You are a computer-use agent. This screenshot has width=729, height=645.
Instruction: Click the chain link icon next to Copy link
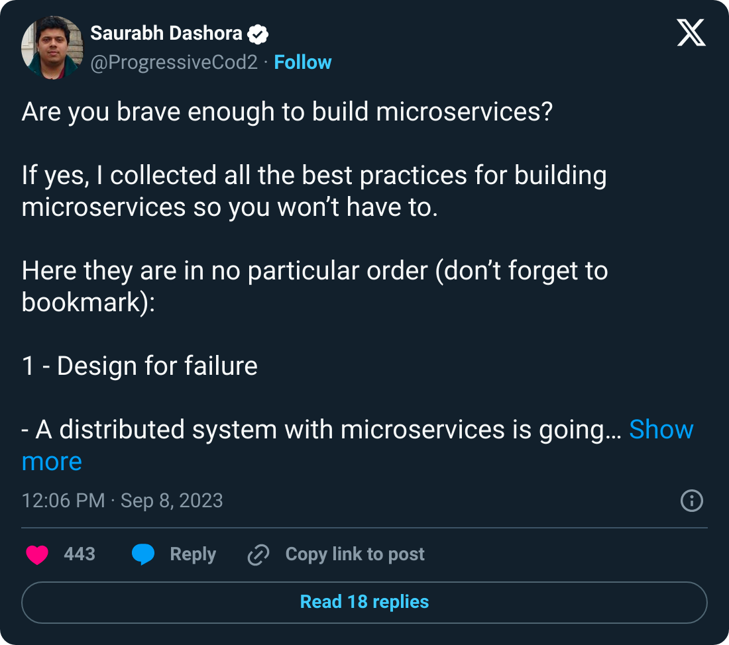coord(258,554)
